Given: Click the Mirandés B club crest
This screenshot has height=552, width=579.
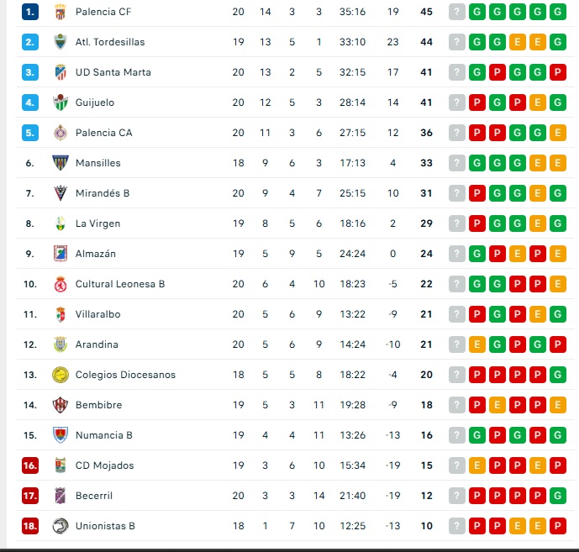Looking at the screenshot, I should coord(60,193).
